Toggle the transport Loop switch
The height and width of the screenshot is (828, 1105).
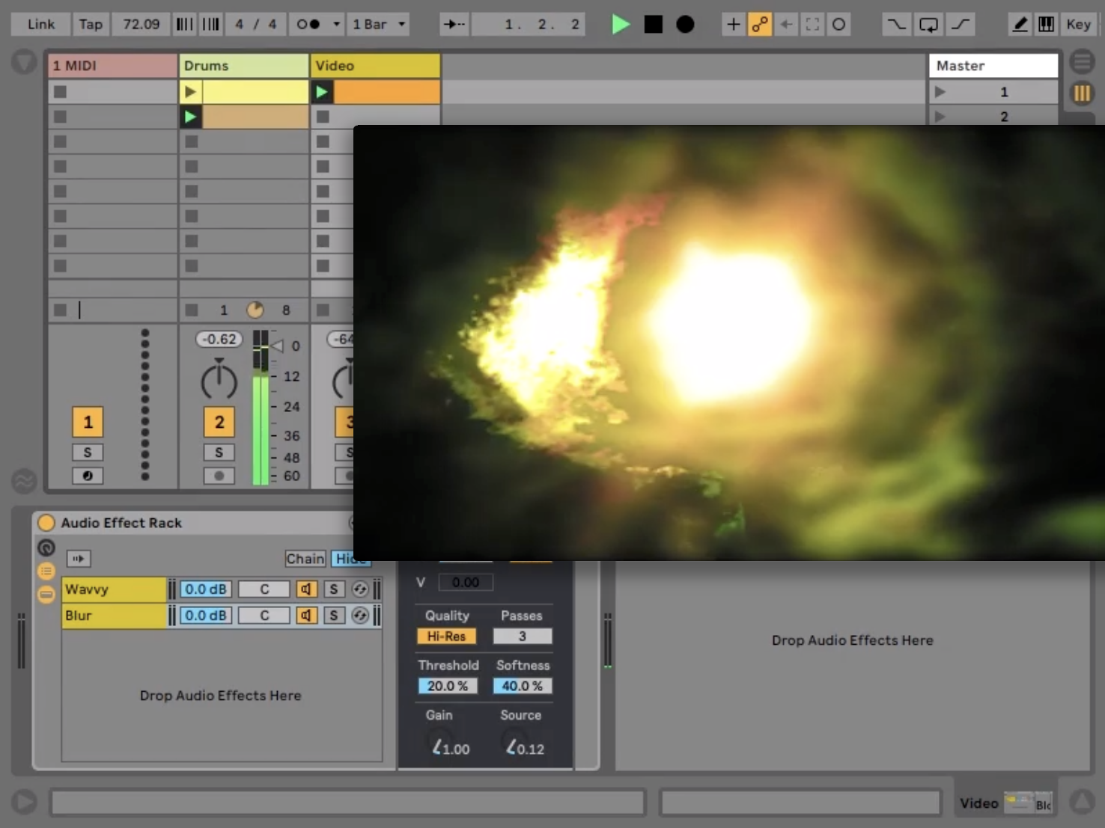tap(928, 25)
